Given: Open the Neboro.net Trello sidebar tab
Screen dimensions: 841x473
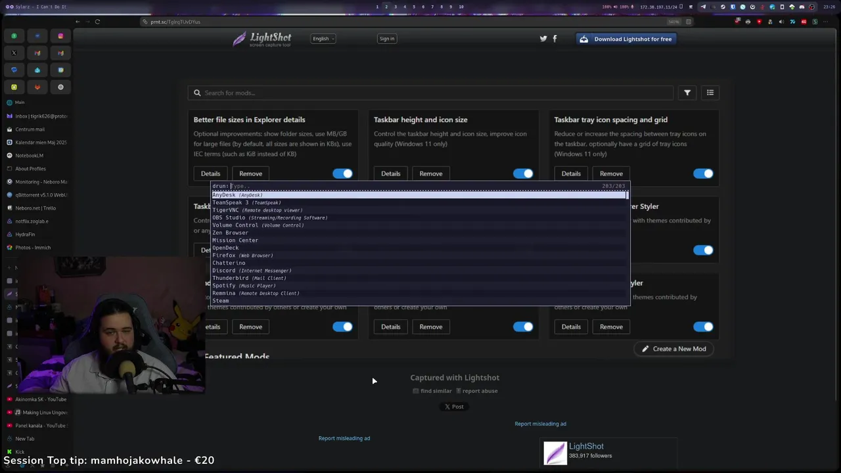Looking at the screenshot, I should coord(37,208).
